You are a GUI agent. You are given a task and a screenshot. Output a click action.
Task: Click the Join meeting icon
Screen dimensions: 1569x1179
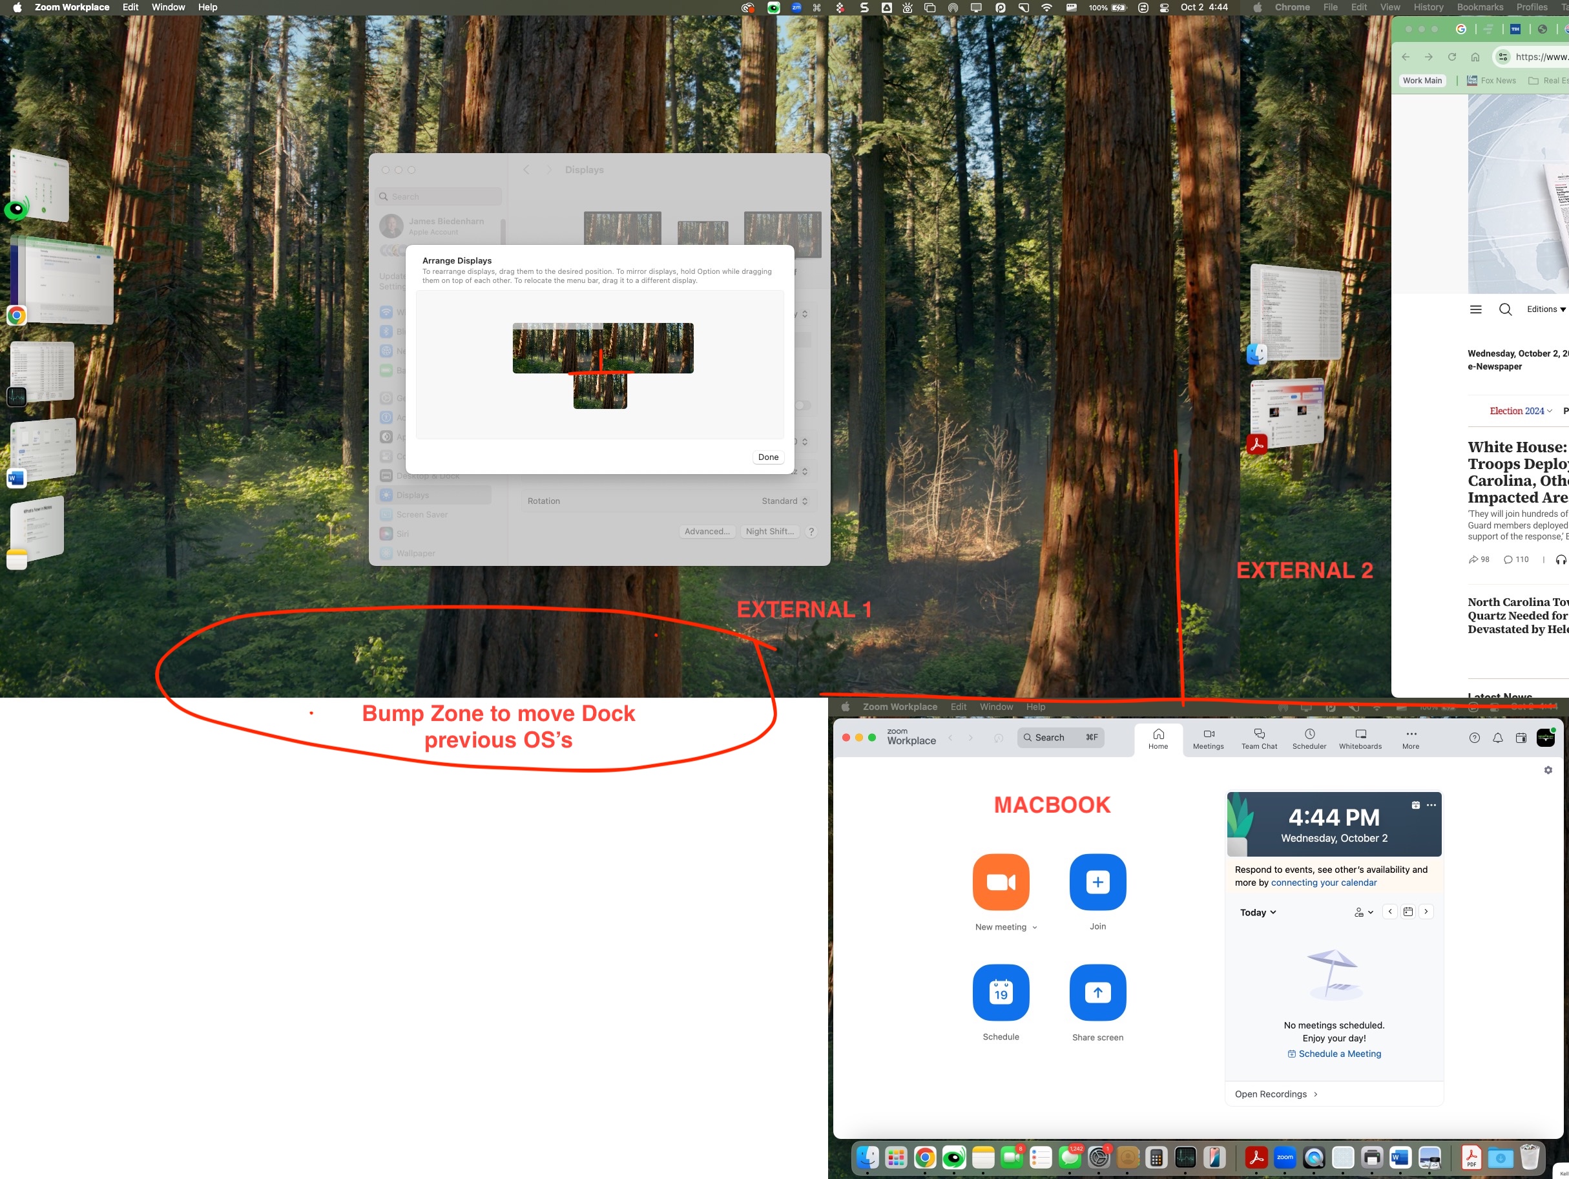(x=1097, y=882)
